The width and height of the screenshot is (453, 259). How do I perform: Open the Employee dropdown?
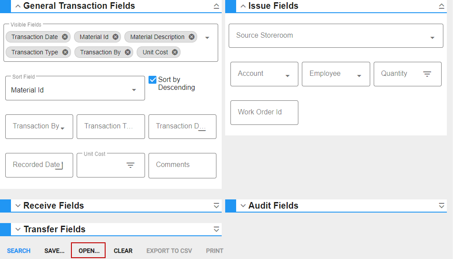[336, 74]
